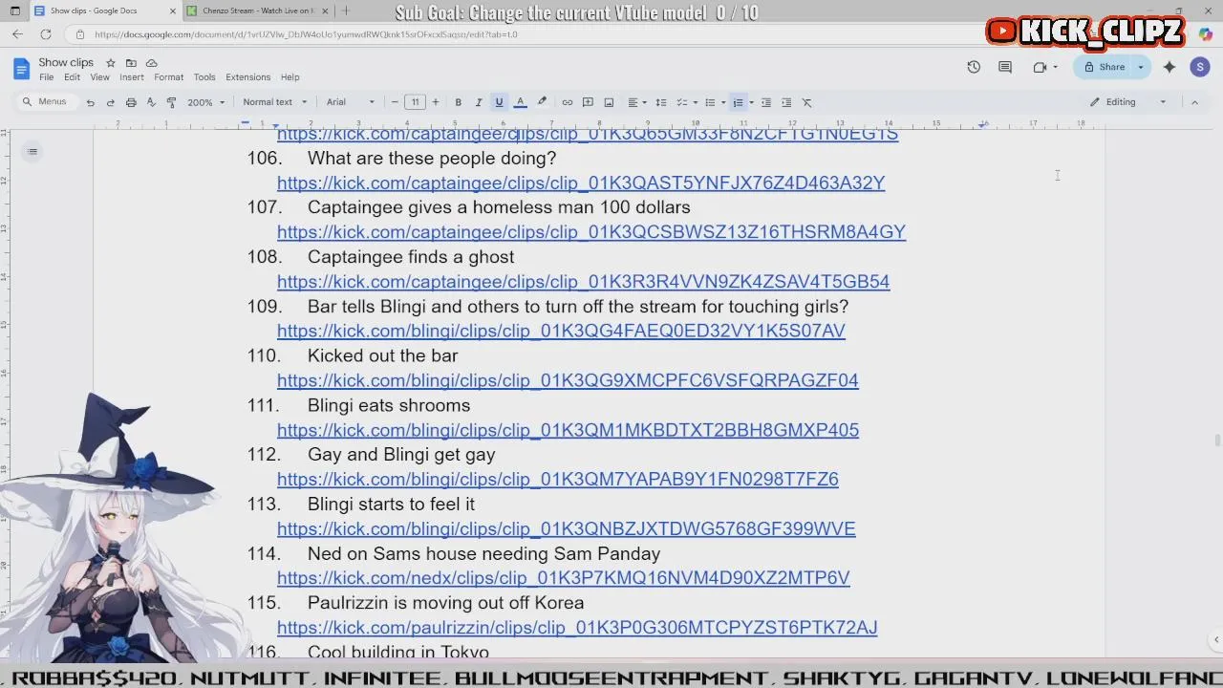Toggle underline formatting

click(499, 102)
